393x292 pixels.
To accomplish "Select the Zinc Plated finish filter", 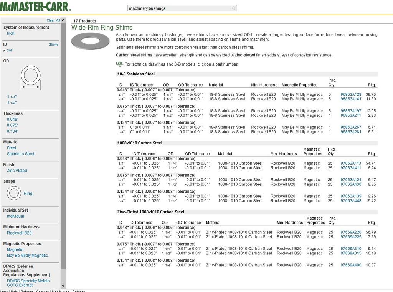I will coord(17,171).
